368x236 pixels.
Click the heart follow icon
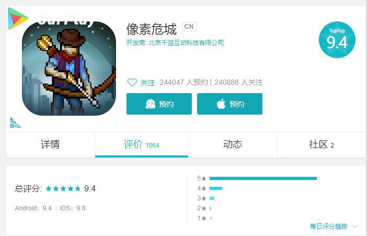click(x=132, y=82)
